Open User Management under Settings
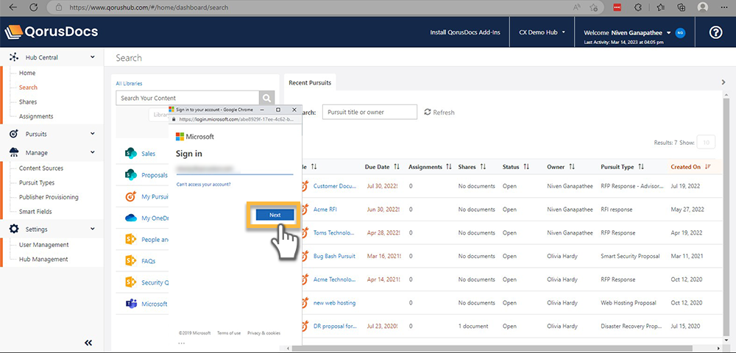736x353 pixels. pyautogui.click(x=43, y=245)
